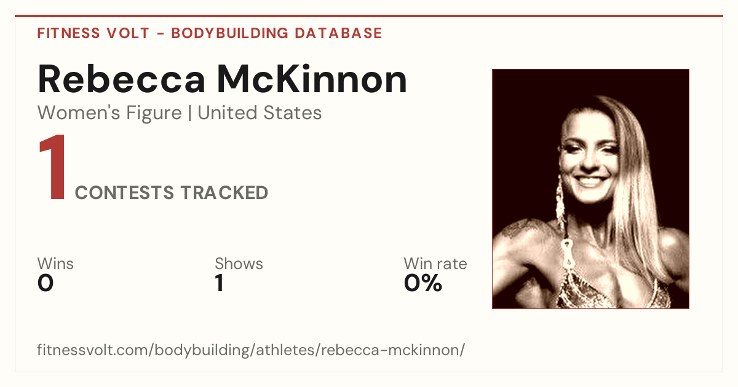Click the Wins value 0
The image size is (738, 387).
point(46,283)
